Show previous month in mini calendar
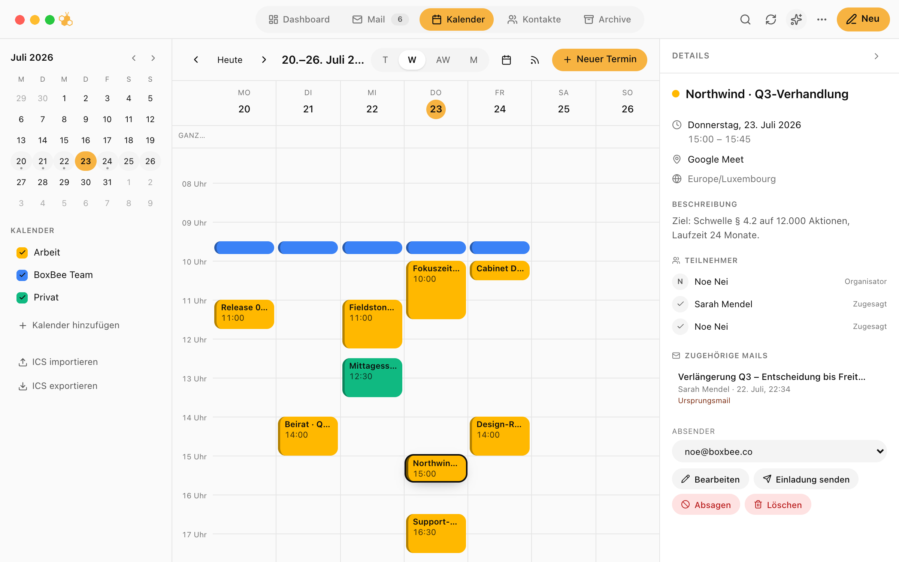Image resolution: width=899 pixels, height=562 pixels. [134, 58]
